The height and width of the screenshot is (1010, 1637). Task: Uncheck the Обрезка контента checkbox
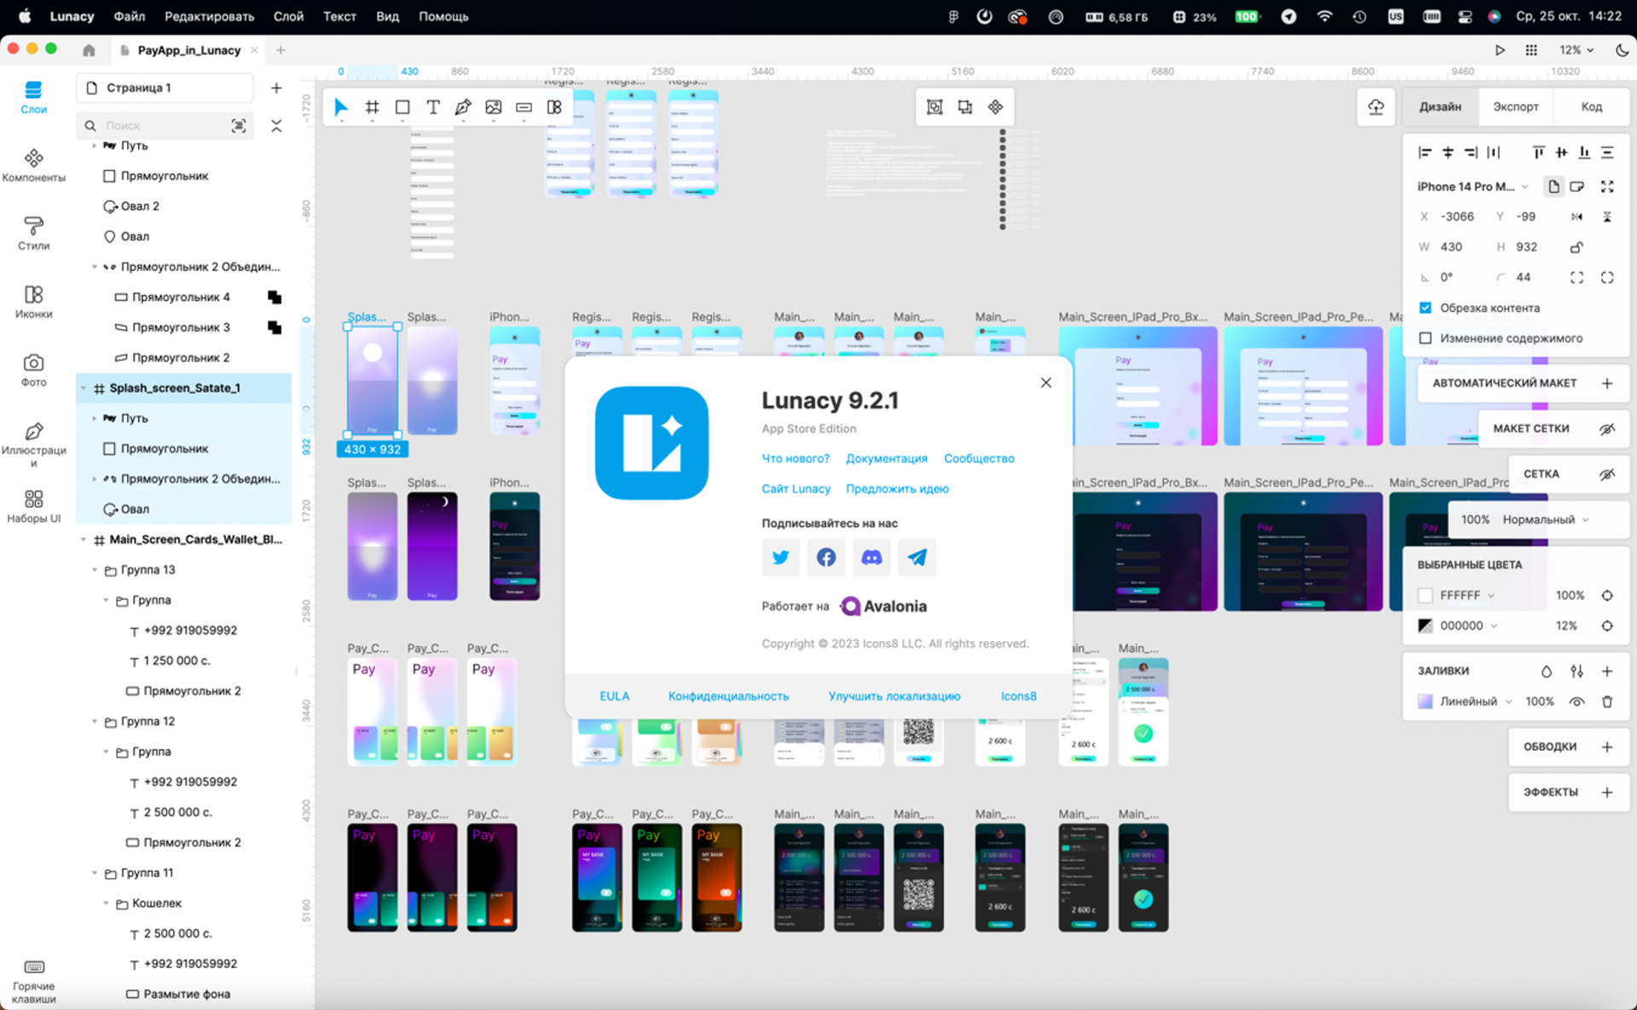(x=1426, y=308)
